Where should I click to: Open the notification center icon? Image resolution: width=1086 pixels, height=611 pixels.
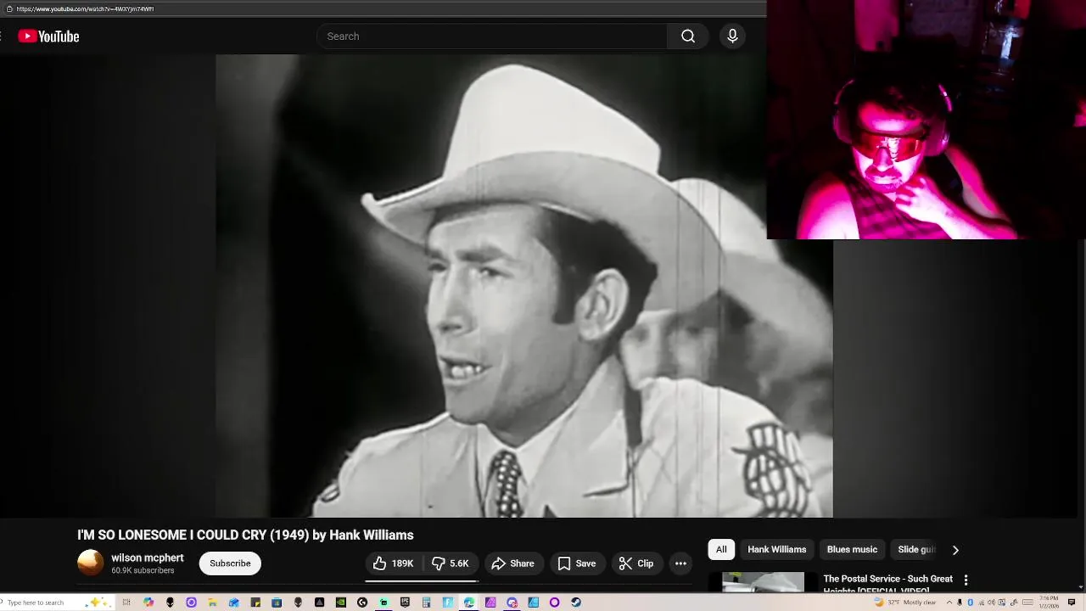coord(1072,603)
